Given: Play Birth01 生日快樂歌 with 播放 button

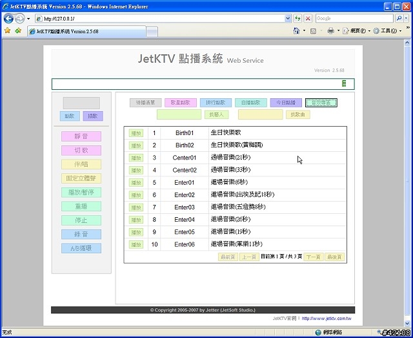Looking at the screenshot, I should point(136,133).
